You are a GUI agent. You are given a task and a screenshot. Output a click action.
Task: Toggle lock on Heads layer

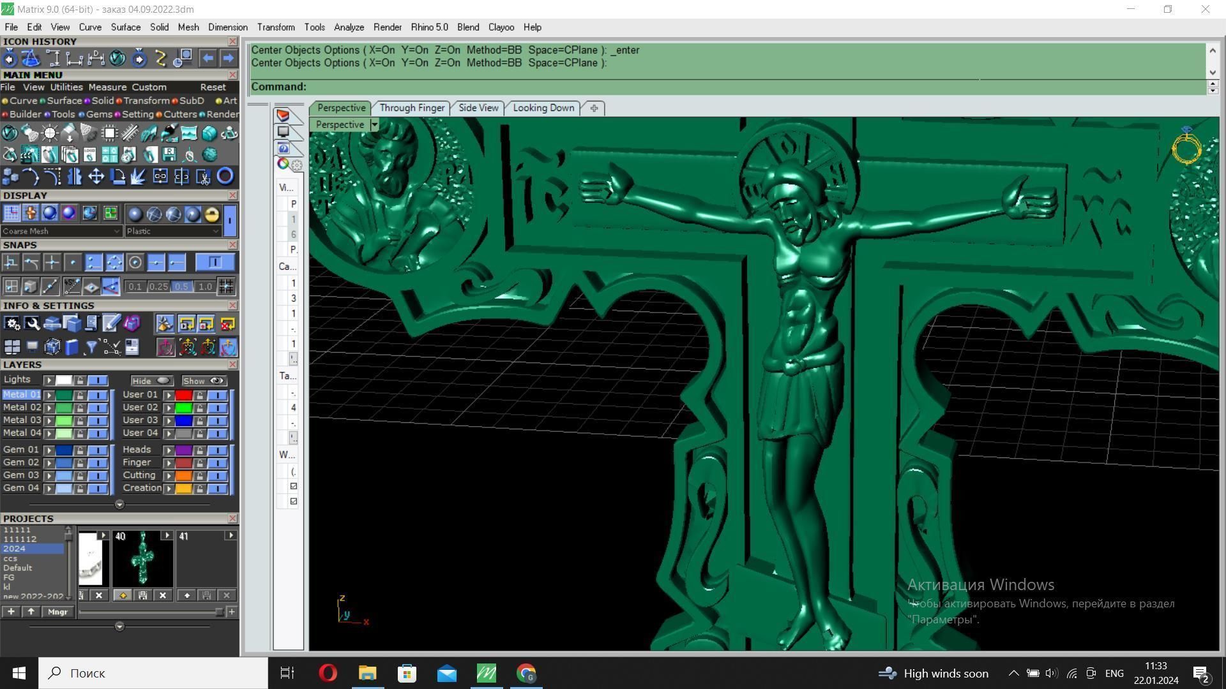200,450
